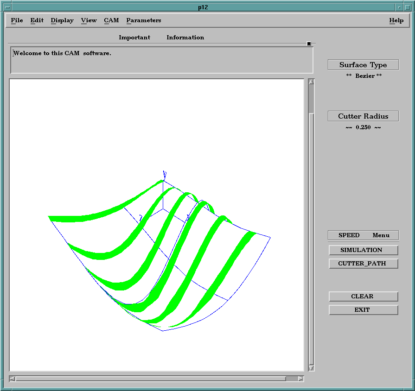Screen dimensions: 415x391
Task: Click the '** Bezier **' surface type label
Action: coord(364,76)
